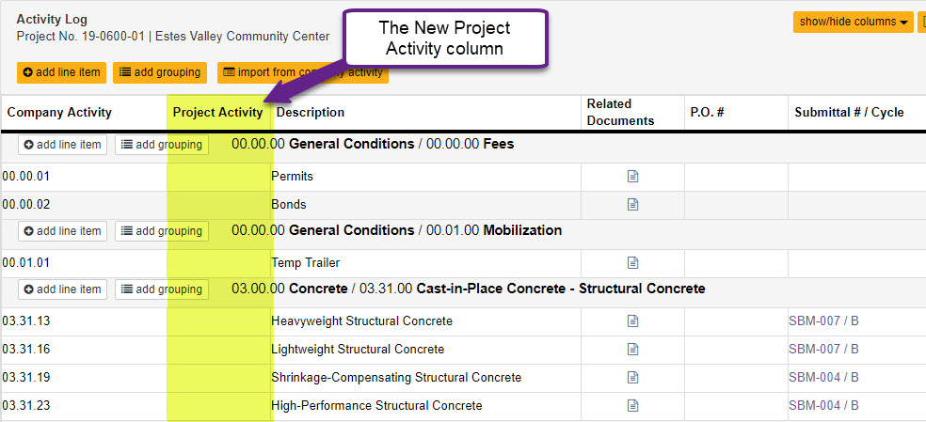
Task: Click the top orange add grouping button
Action: coord(161,72)
